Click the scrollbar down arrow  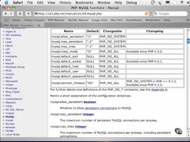188,135
